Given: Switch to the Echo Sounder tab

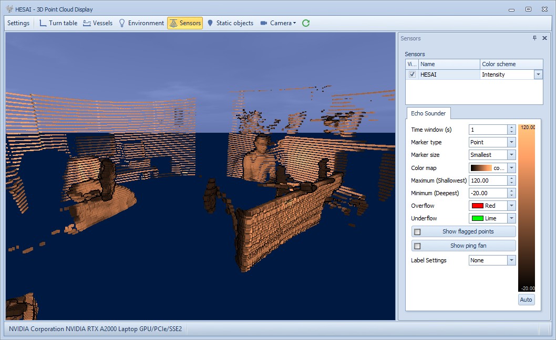Looking at the screenshot, I should [428, 113].
